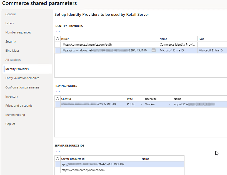Open ellipsis menu under Server Resource IDs heading
This screenshot has height=175, width=227.
pos(58,151)
